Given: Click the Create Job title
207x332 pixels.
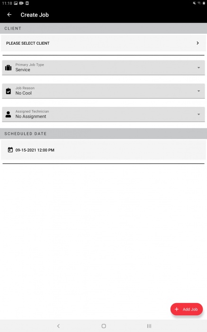Looking at the screenshot, I should click(x=35, y=15).
